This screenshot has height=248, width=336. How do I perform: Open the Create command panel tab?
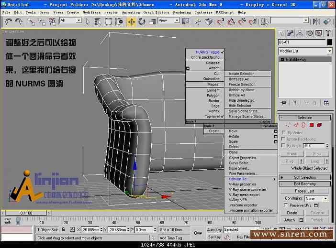281,33
